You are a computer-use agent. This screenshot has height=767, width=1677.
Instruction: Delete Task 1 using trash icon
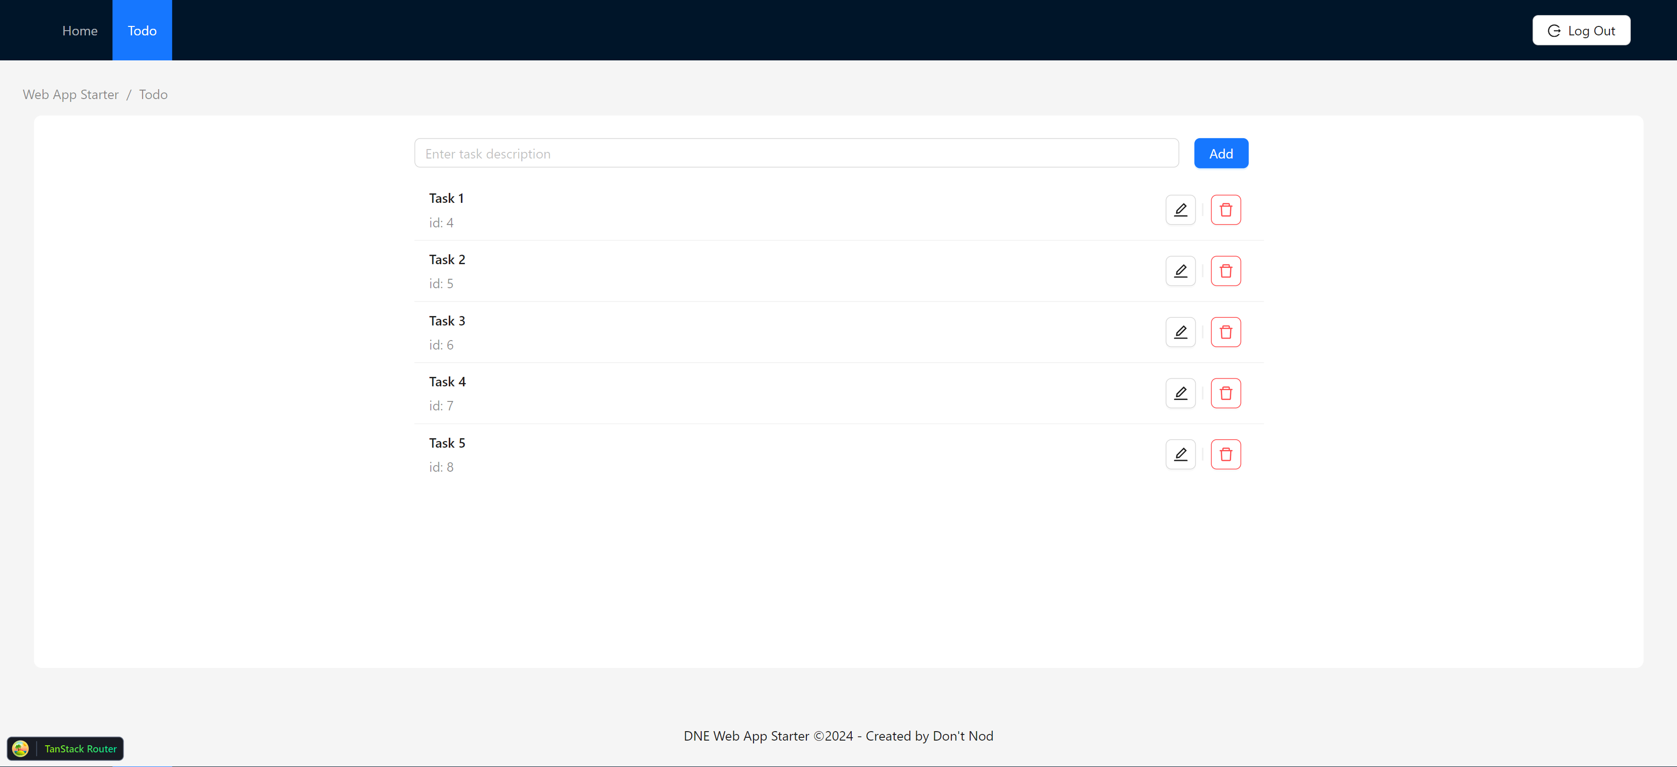pyautogui.click(x=1225, y=209)
